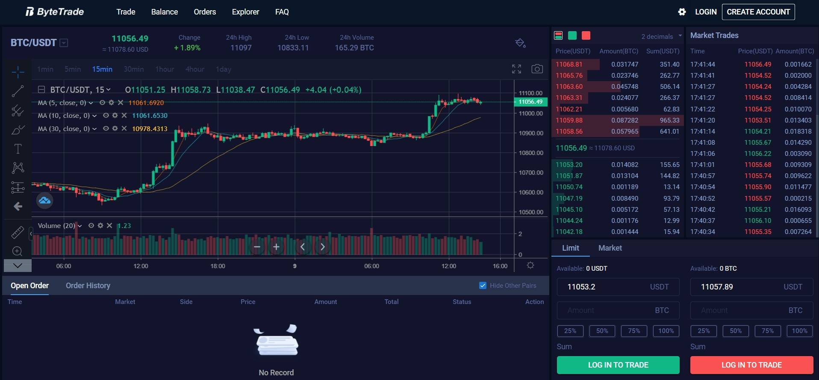Expand chart interval dropdown next to 15
Viewport: 819px width, 380px height.
(x=109, y=90)
